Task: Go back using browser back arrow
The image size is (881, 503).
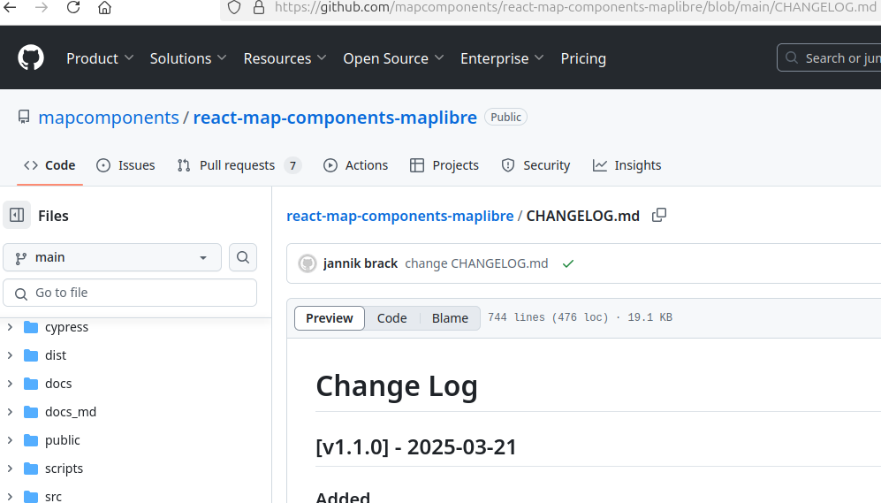Action: click(10, 7)
